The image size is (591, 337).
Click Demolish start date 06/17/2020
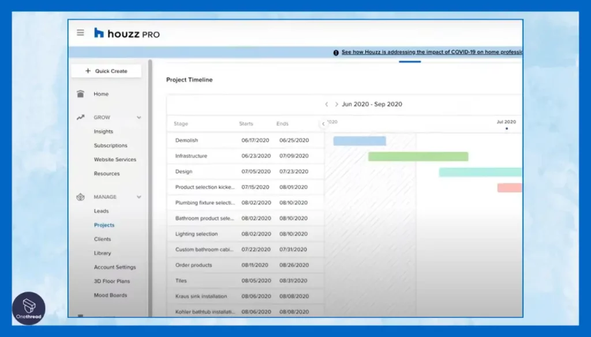click(255, 141)
